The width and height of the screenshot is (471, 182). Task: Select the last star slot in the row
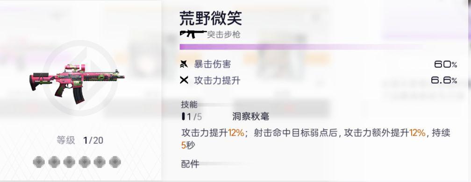tap(115, 162)
